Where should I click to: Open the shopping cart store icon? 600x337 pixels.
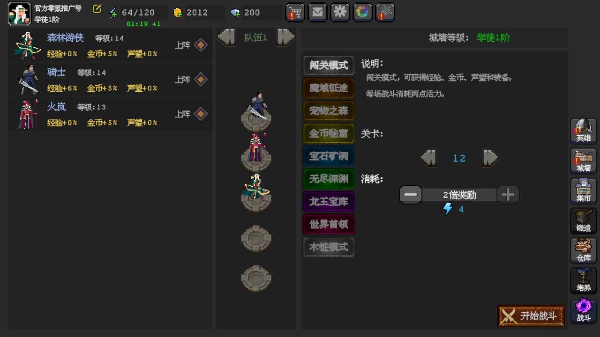[295, 13]
